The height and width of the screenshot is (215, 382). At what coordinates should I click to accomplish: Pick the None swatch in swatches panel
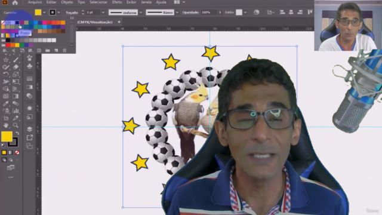tap(3, 23)
